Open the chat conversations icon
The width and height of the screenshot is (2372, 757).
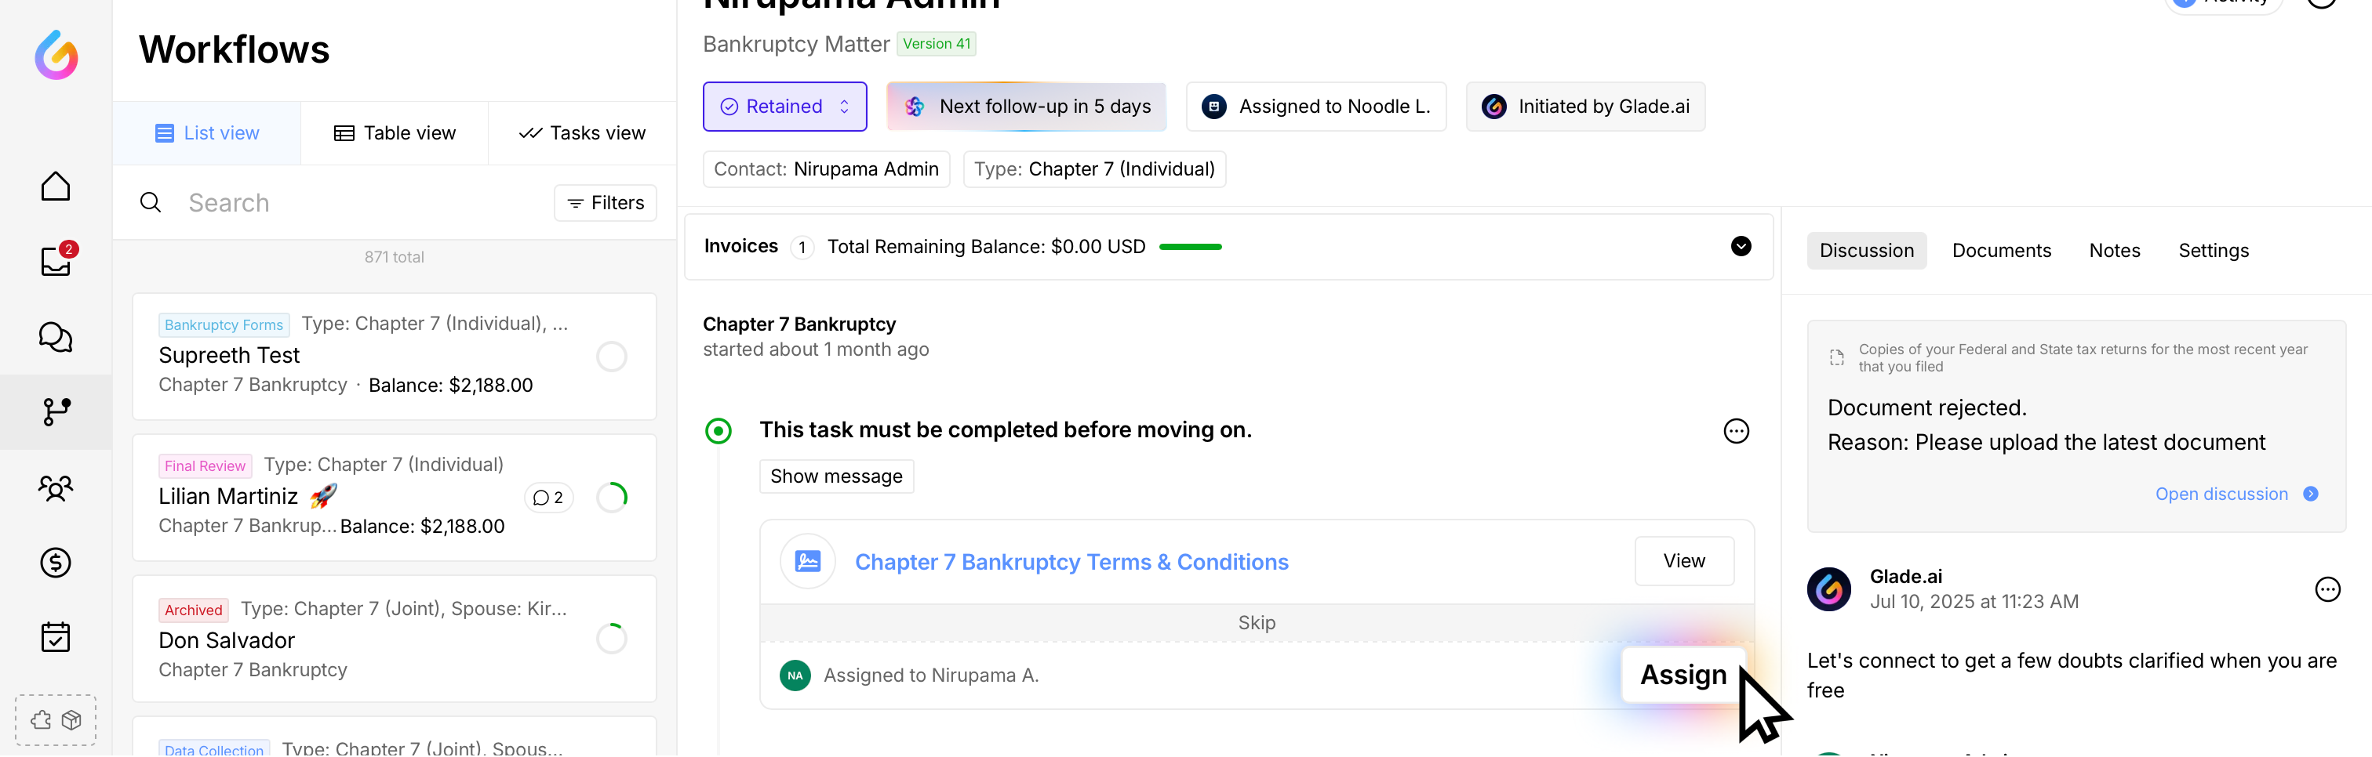point(55,338)
